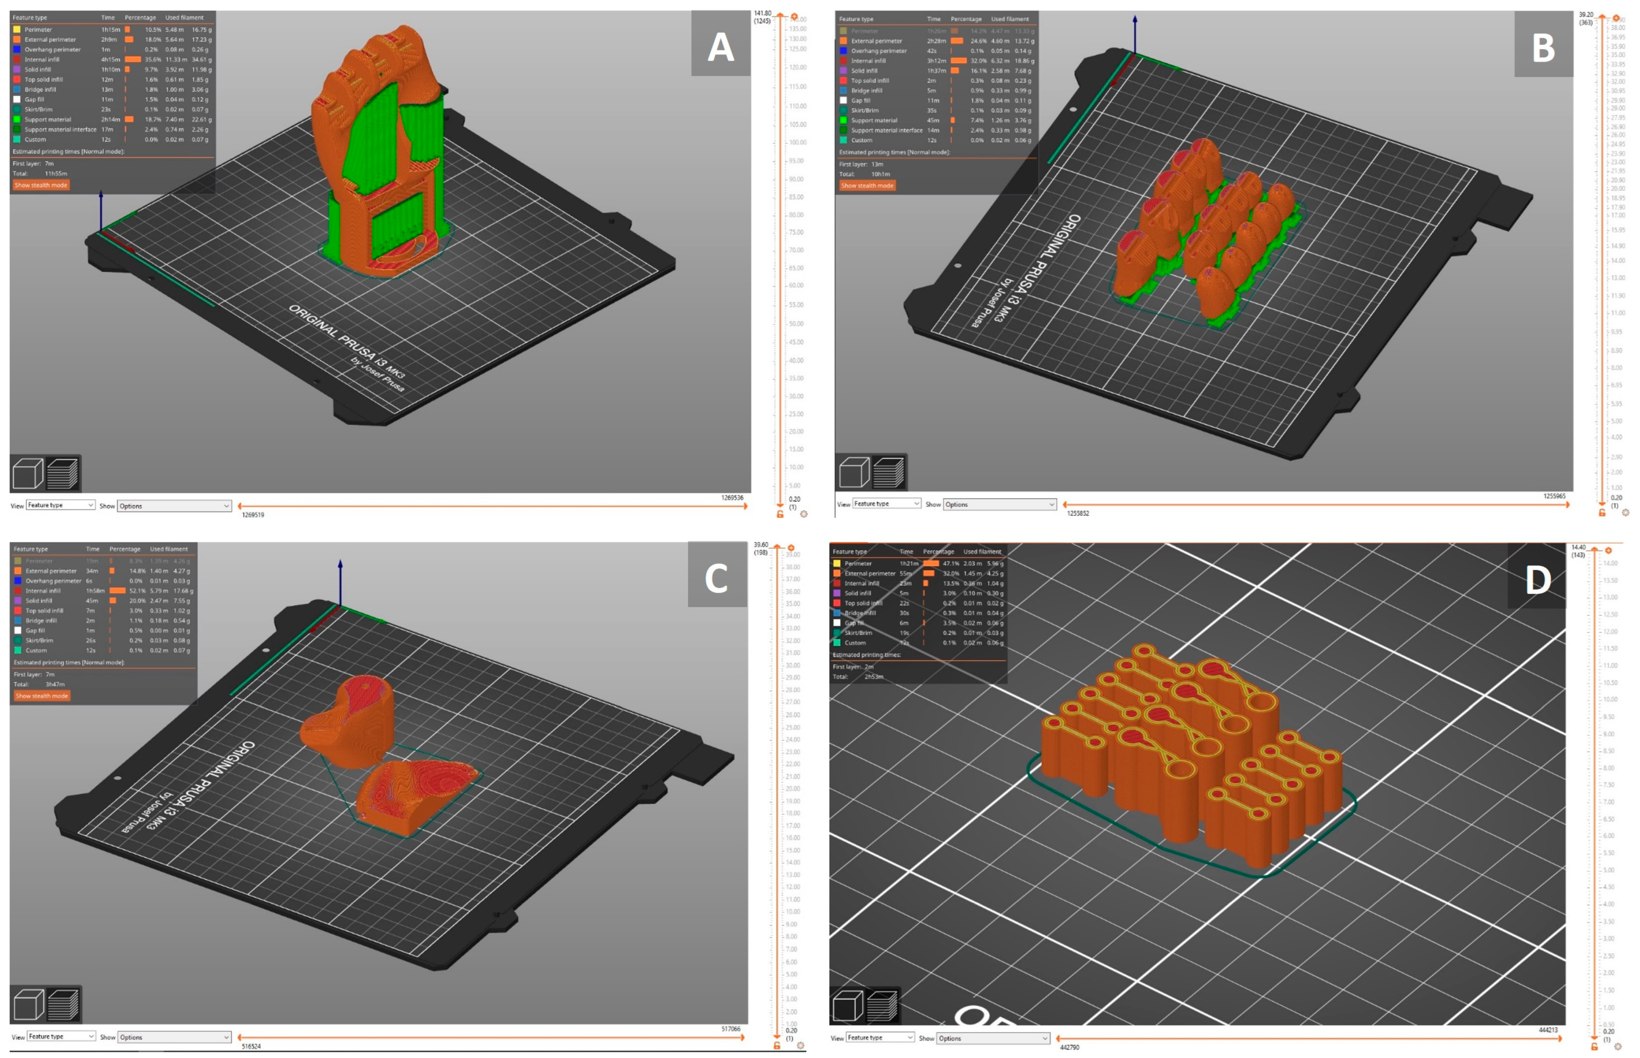Toggle Support material visibility in panel A legend
The height and width of the screenshot is (1058, 1640).
tap(48, 119)
